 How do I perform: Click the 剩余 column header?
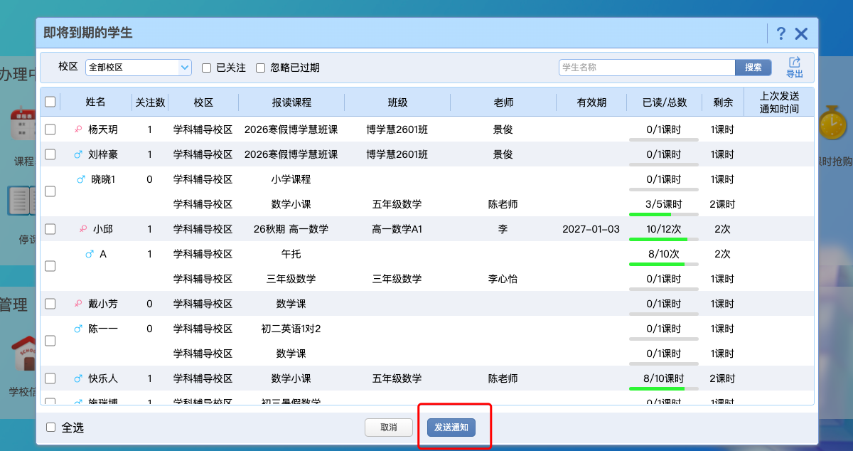coord(722,102)
